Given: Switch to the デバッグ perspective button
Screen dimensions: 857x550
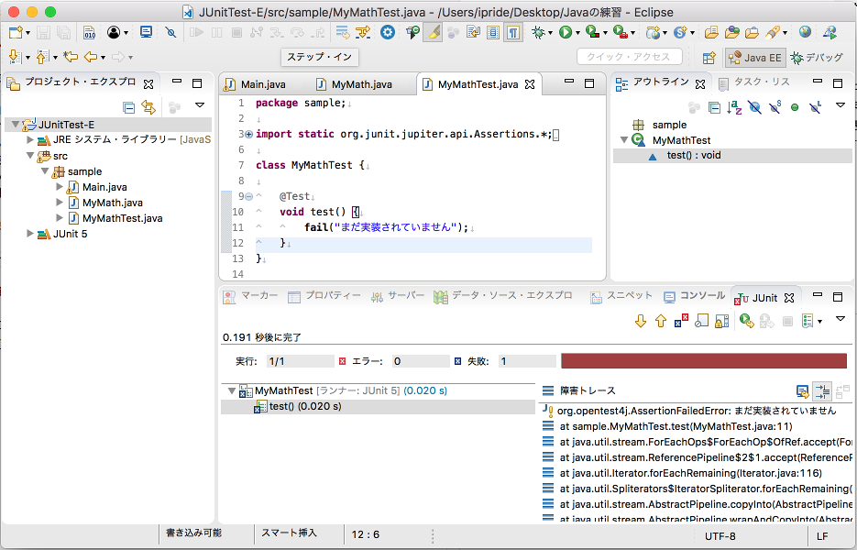Looking at the screenshot, I should (826, 57).
